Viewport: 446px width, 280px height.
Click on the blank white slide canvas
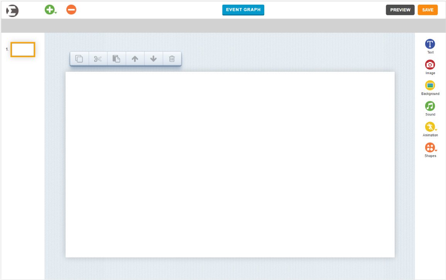point(230,165)
